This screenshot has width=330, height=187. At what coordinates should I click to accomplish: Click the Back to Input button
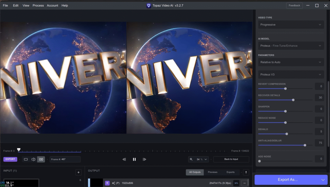coord(231,159)
